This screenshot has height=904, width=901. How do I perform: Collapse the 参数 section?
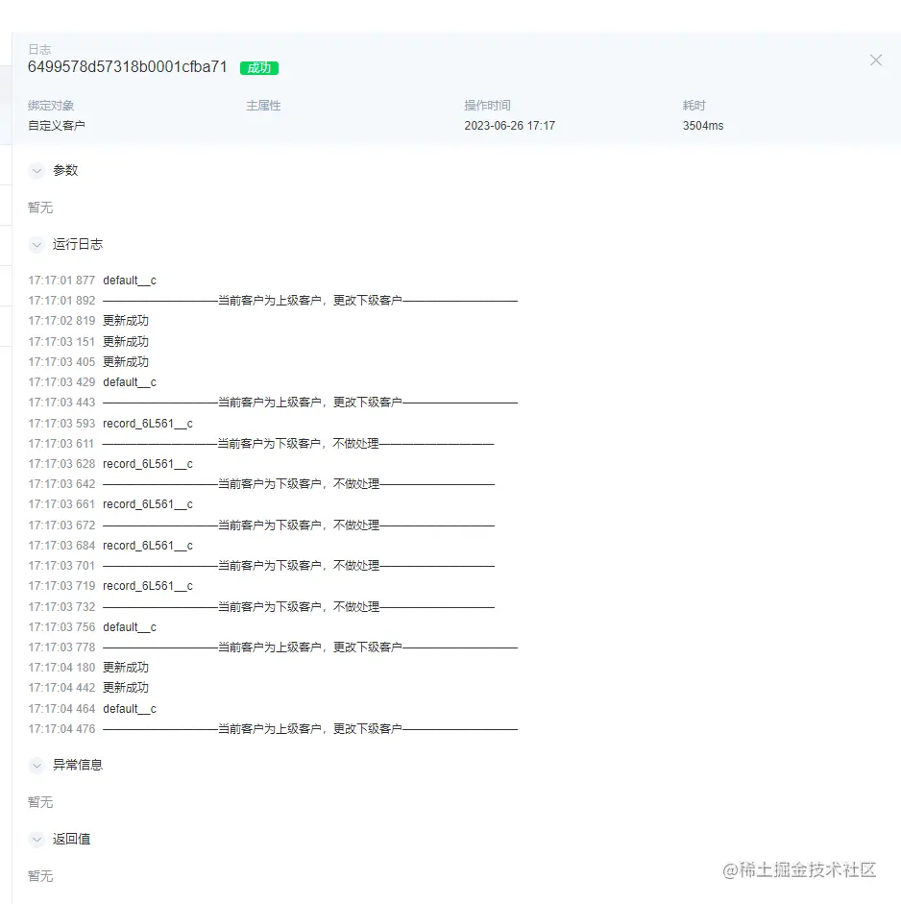[x=37, y=171]
